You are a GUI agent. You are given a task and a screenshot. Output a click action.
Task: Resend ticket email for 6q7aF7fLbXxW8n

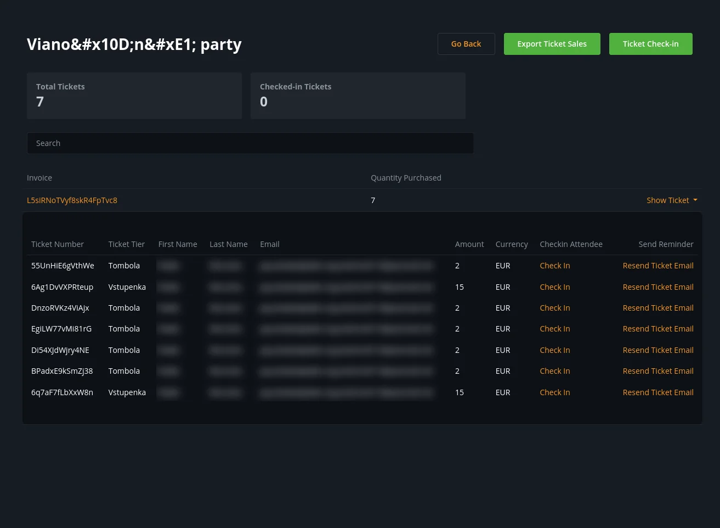tap(657, 392)
